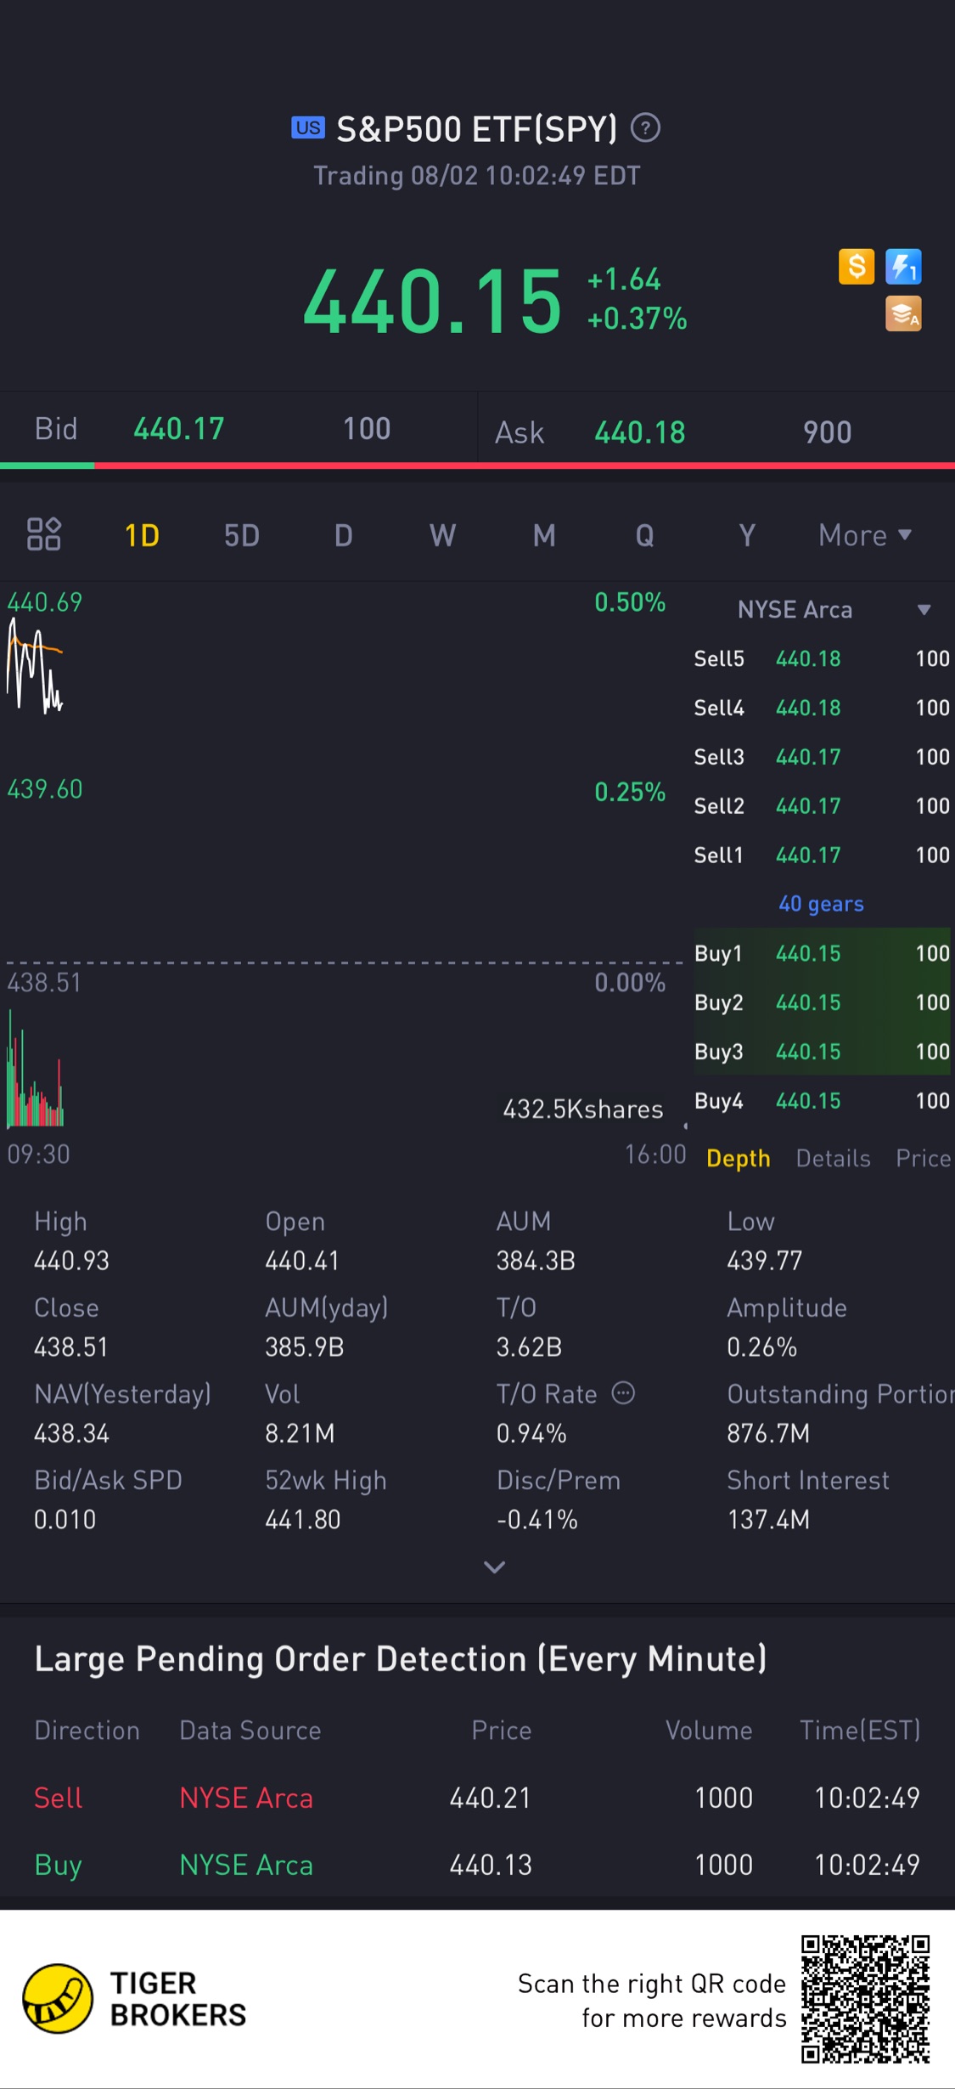Tap the Vol value 8.21M
955x2089 pixels.
pos(300,1433)
